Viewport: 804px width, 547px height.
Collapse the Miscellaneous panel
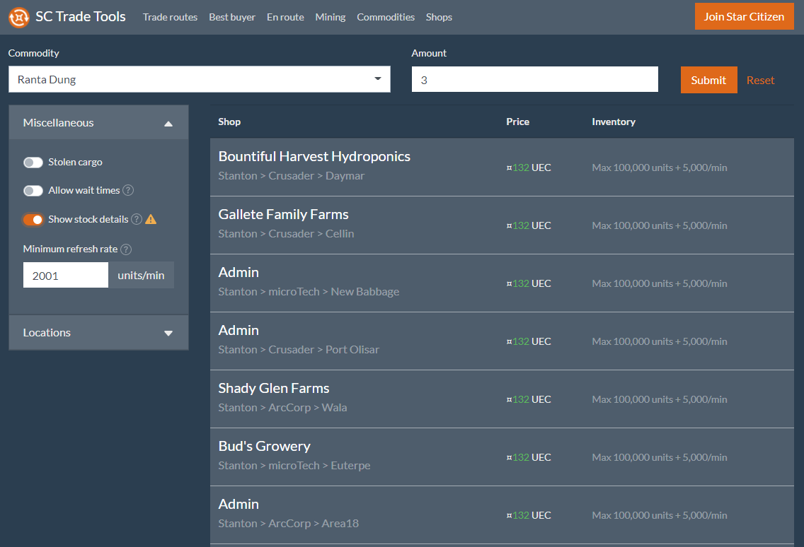point(98,122)
